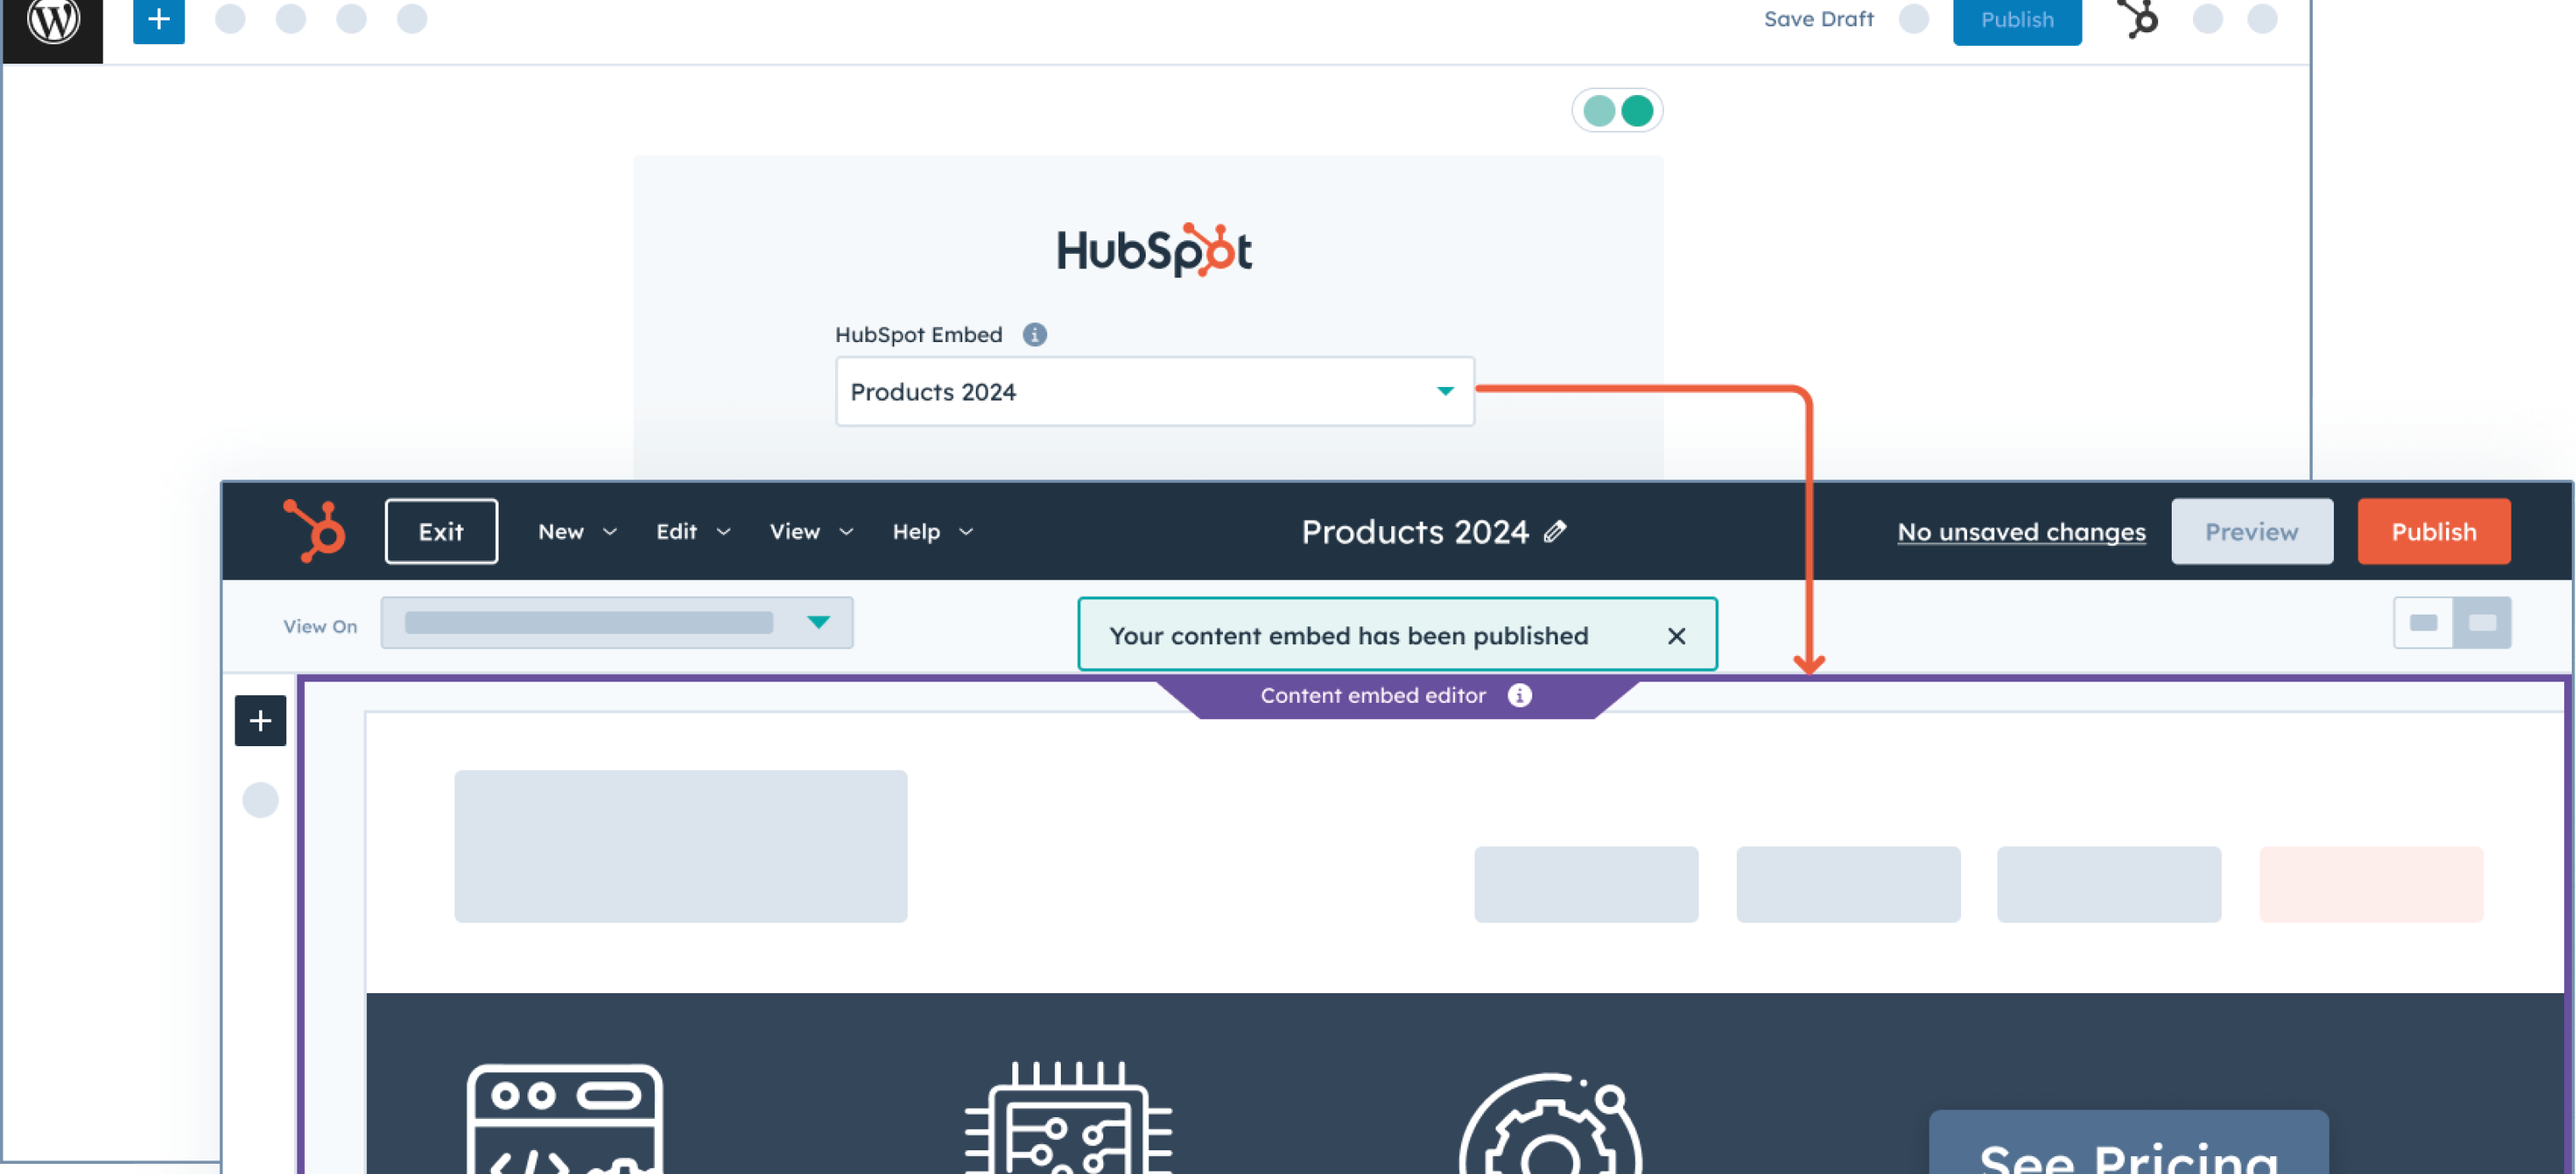Toggle the two green status indicators

click(x=1618, y=110)
